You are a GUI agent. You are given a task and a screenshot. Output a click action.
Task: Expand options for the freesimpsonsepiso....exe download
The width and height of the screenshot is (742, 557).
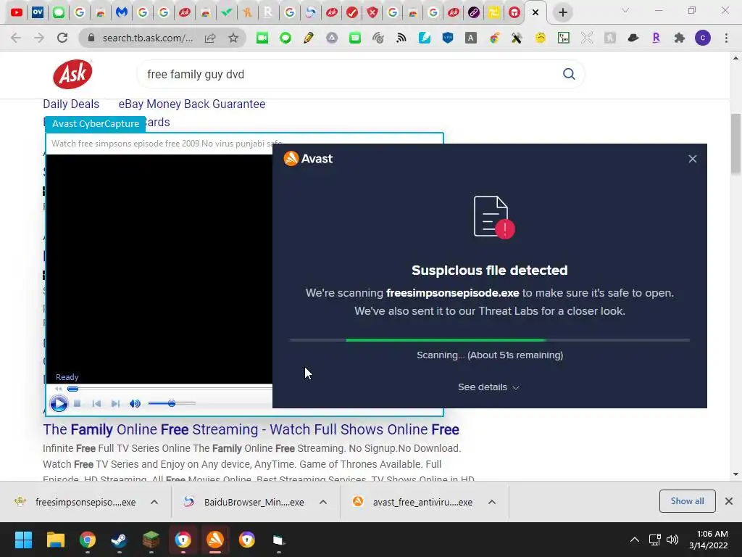click(x=154, y=502)
